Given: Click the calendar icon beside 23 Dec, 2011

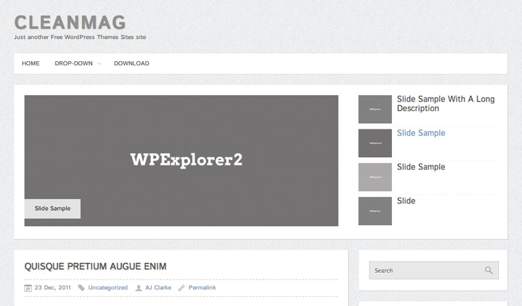Looking at the screenshot, I should 28,288.
